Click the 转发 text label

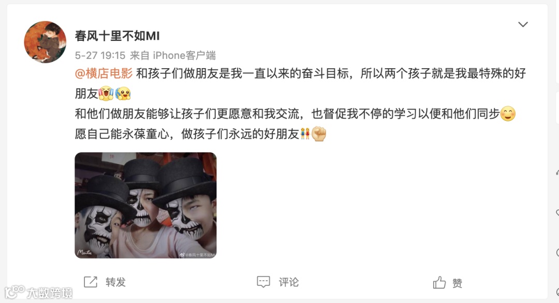click(x=115, y=282)
